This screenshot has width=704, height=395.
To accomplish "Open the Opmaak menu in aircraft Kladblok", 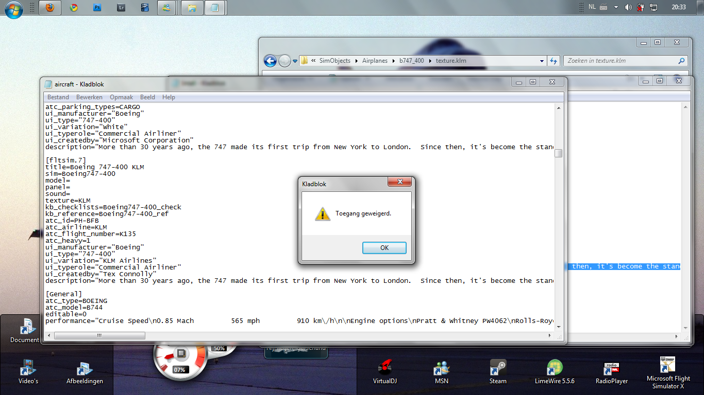I will [x=121, y=97].
